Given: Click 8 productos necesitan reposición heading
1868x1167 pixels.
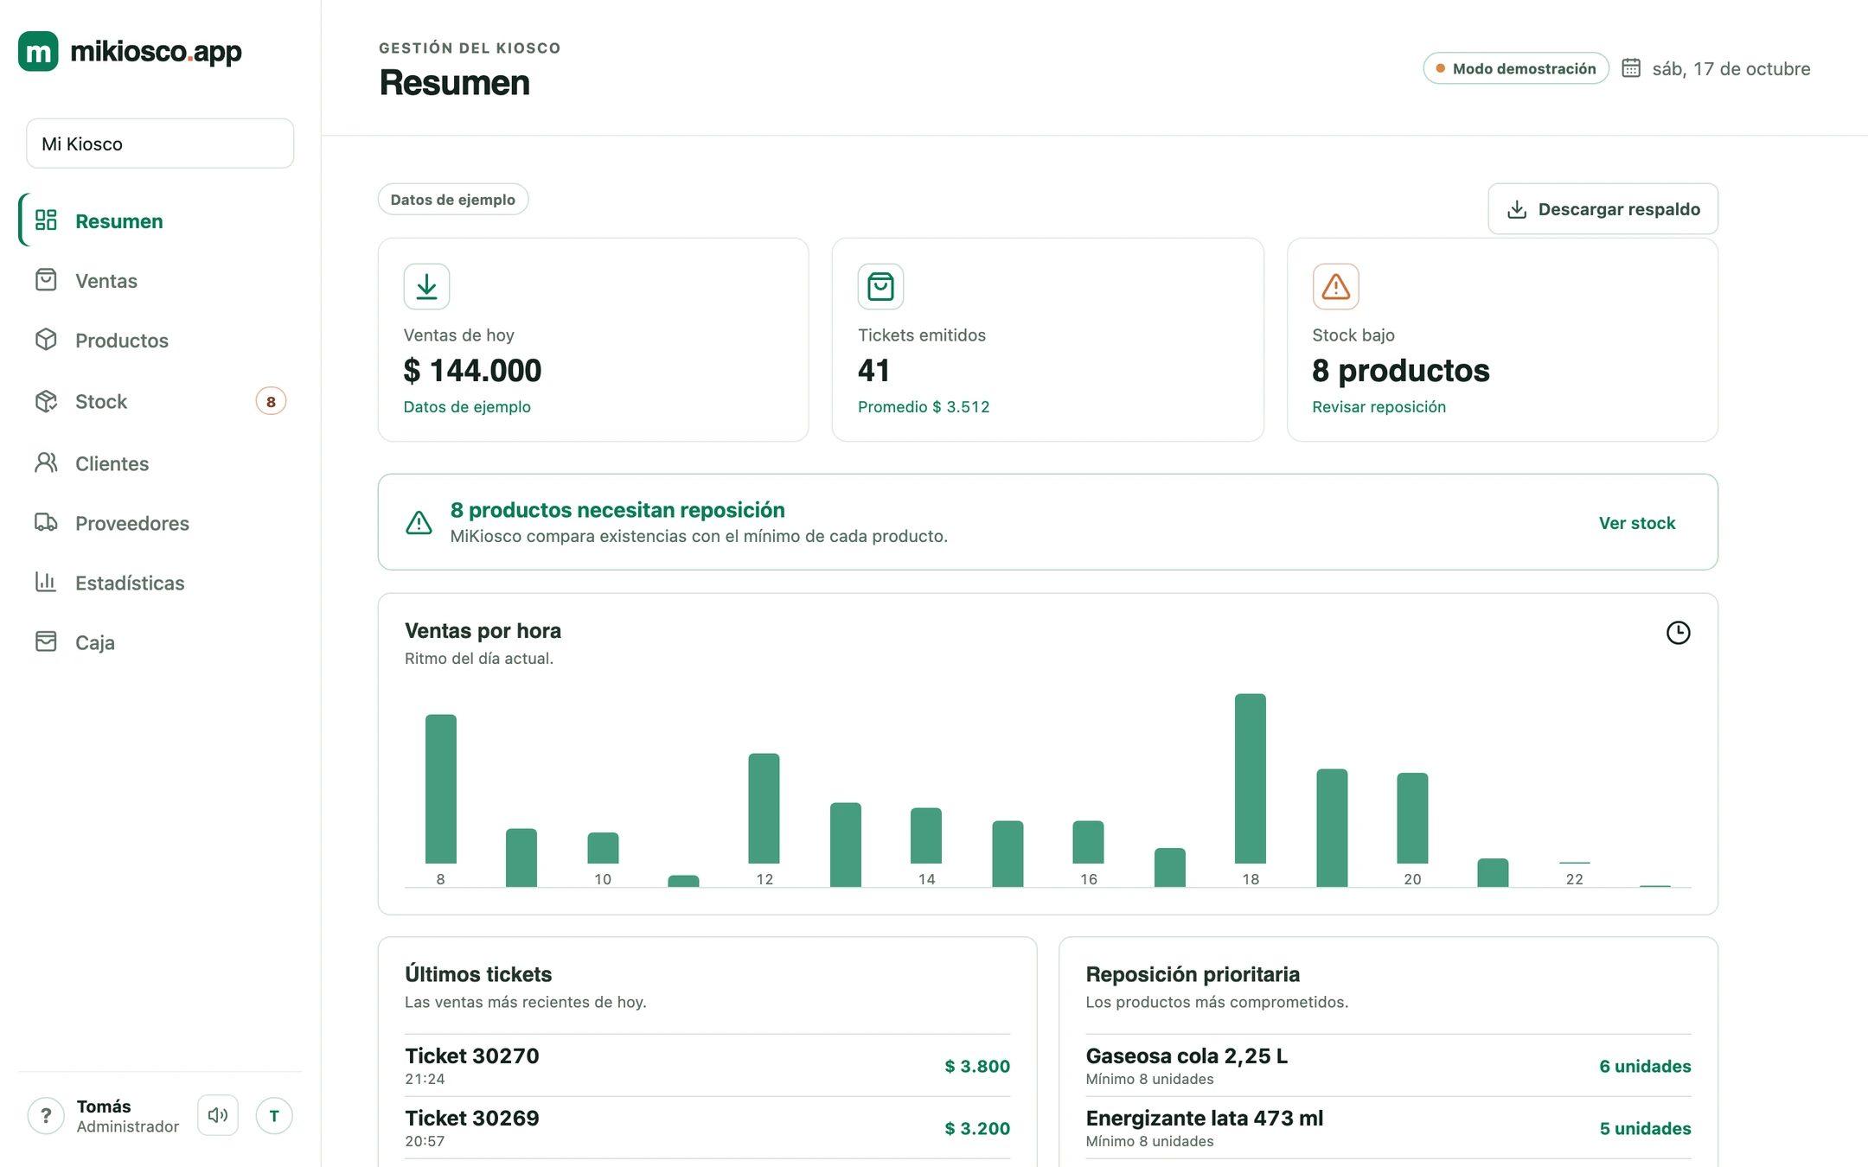Looking at the screenshot, I should (x=617, y=510).
